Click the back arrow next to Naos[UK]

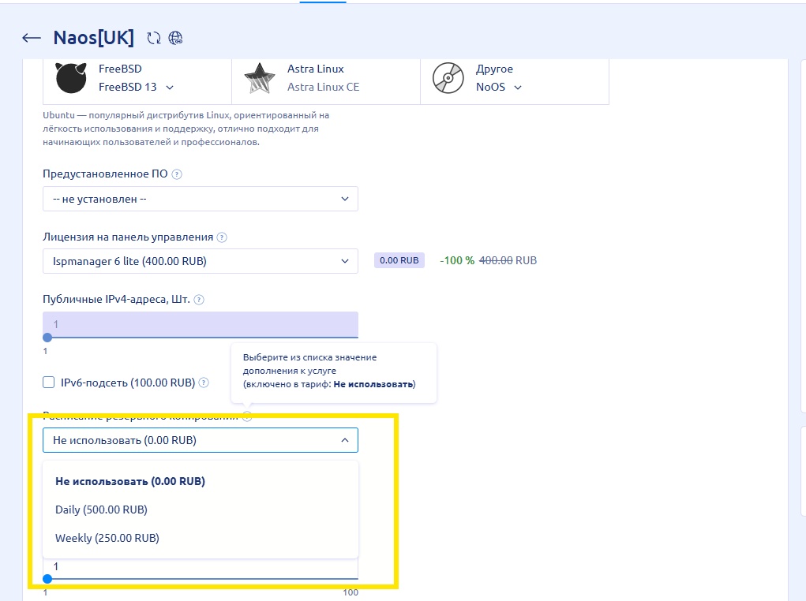pos(32,38)
